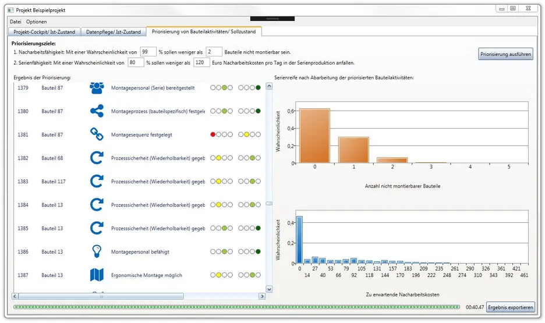Screen dimensions: 545x323
Task: Click the circular arrow icon for Bauteil 117
Action: (x=96, y=182)
